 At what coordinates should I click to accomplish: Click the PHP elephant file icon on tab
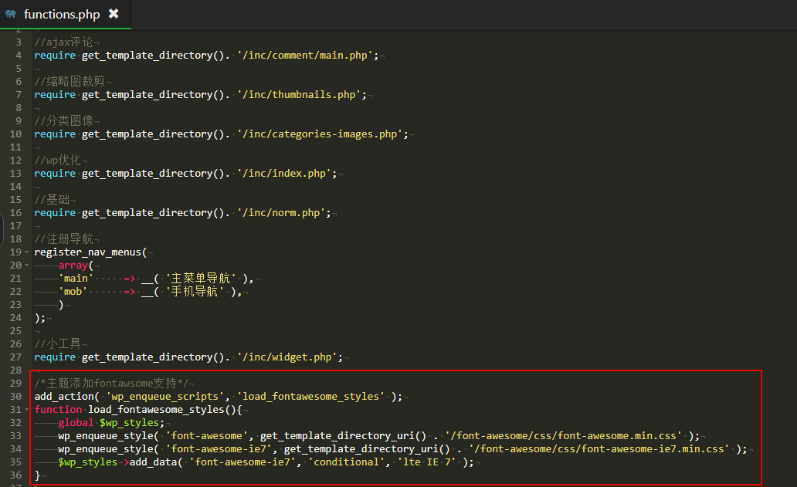[x=11, y=14]
